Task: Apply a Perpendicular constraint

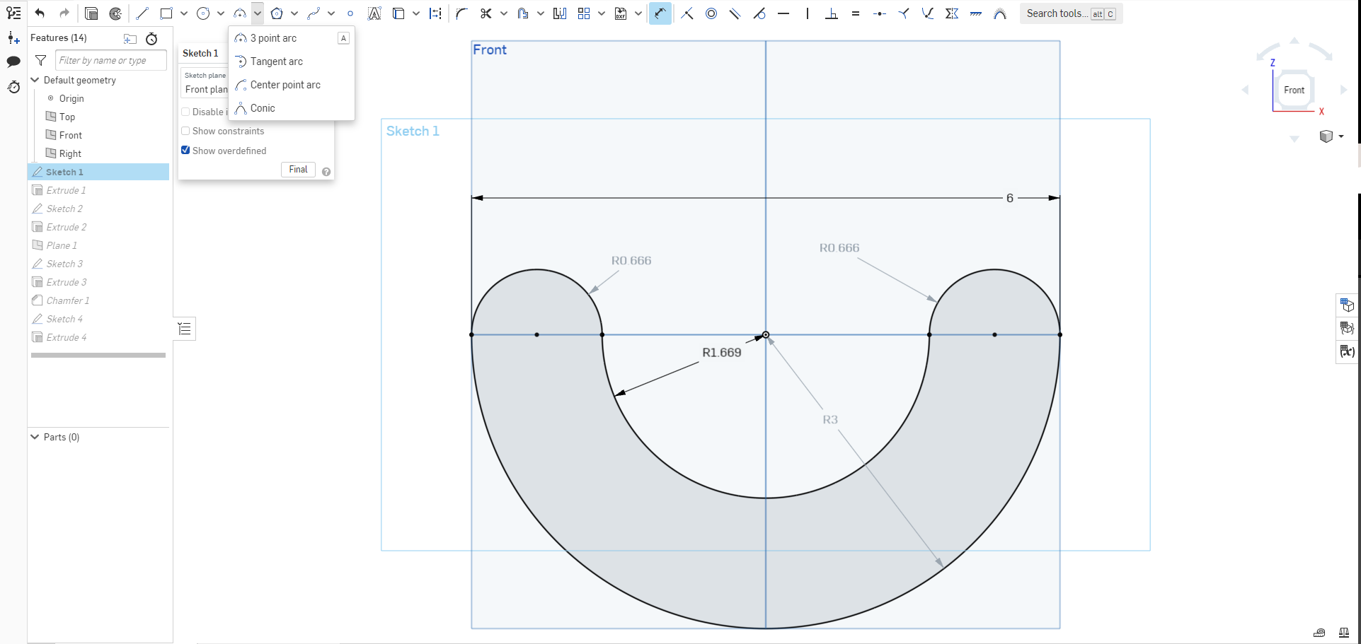Action: point(832,13)
